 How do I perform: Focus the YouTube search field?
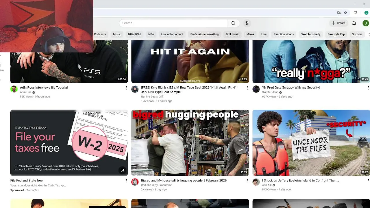pyautogui.click(x=173, y=23)
